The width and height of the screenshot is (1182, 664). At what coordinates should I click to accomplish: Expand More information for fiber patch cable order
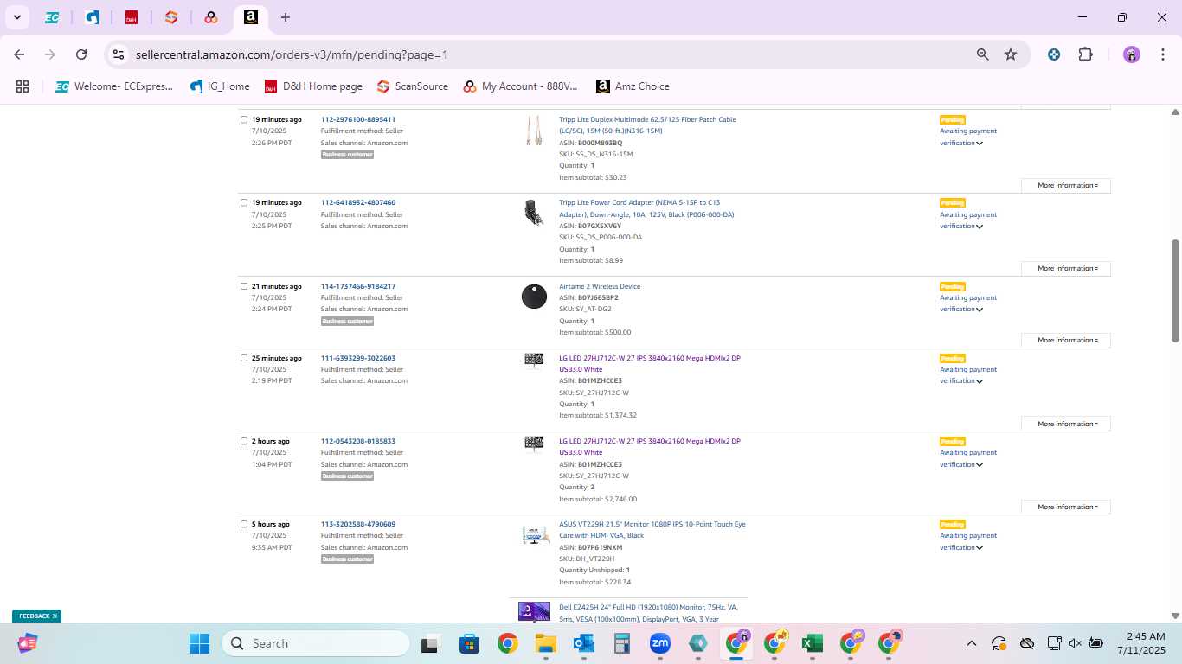[x=1066, y=185]
